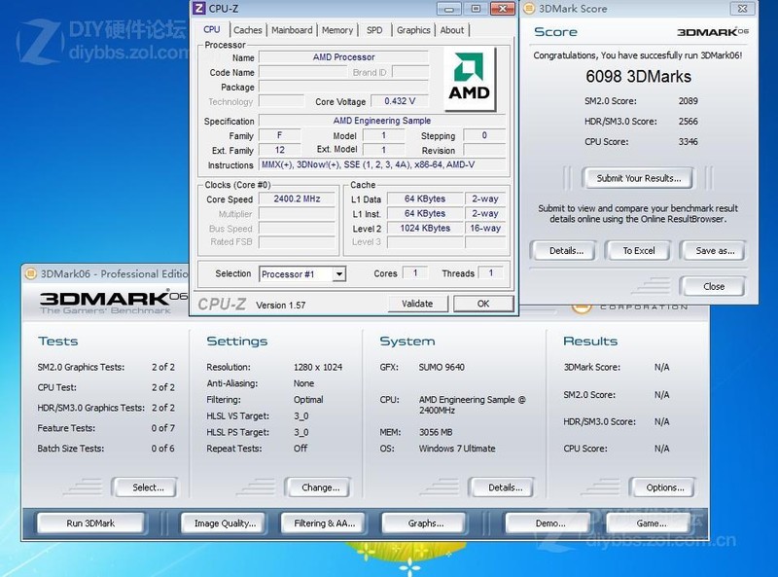
Task: Open score Details in 3DMark Score window
Action: point(566,251)
